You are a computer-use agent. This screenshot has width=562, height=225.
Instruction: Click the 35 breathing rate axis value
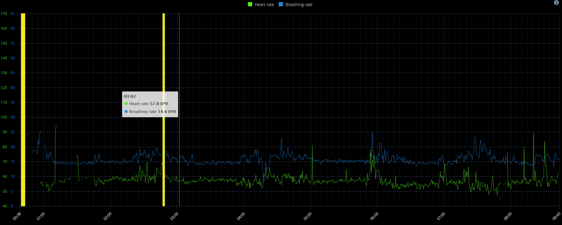[13, 102]
